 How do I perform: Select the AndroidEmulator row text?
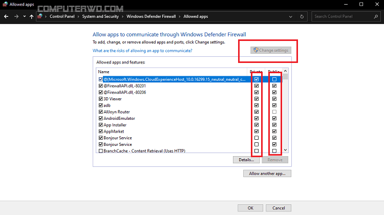pos(119,118)
